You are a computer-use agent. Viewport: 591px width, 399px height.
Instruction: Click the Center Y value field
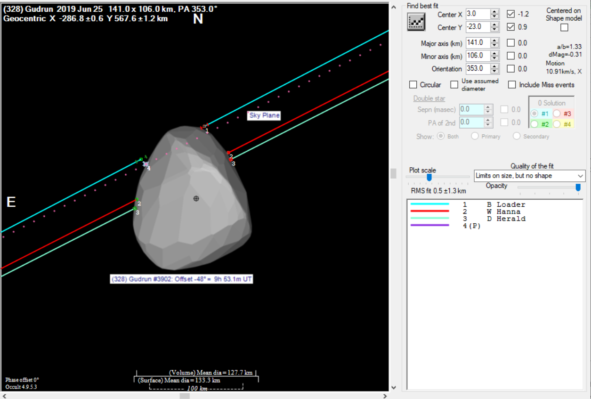pos(478,27)
